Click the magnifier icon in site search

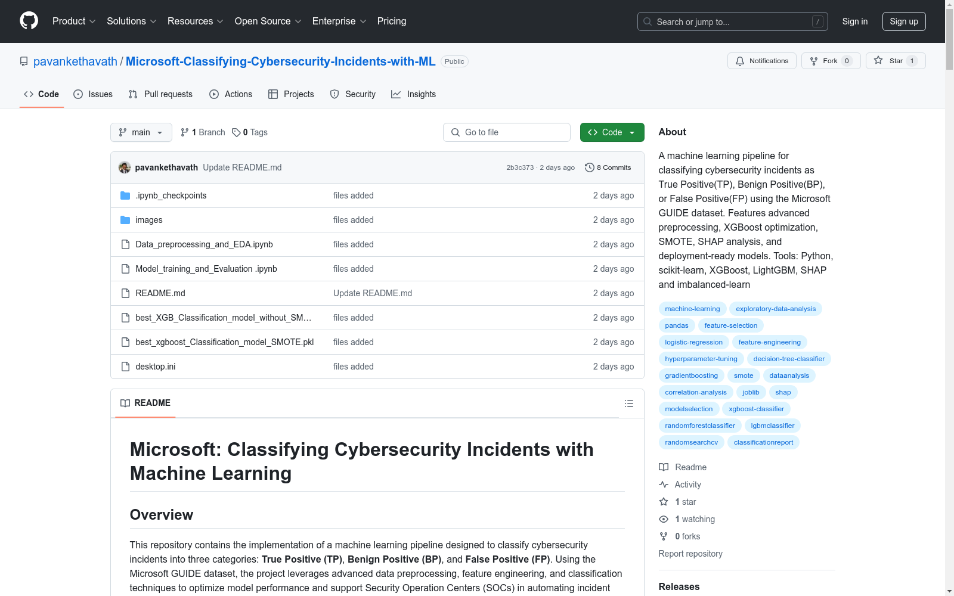pyautogui.click(x=648, y=21)
